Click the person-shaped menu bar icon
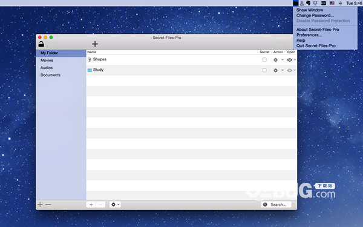Image resolution: width=363 pixels, height=227 pixels. 302,3
